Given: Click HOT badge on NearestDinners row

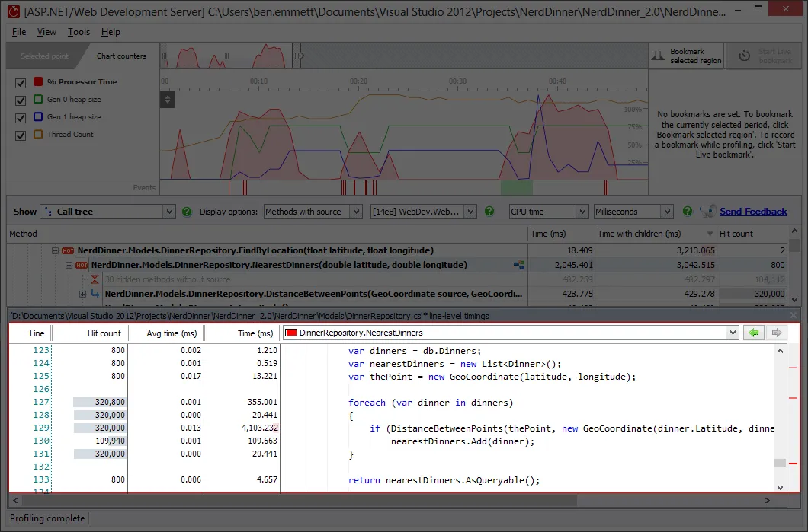Looking at the screenshot, I should click(x=82, y=265).
